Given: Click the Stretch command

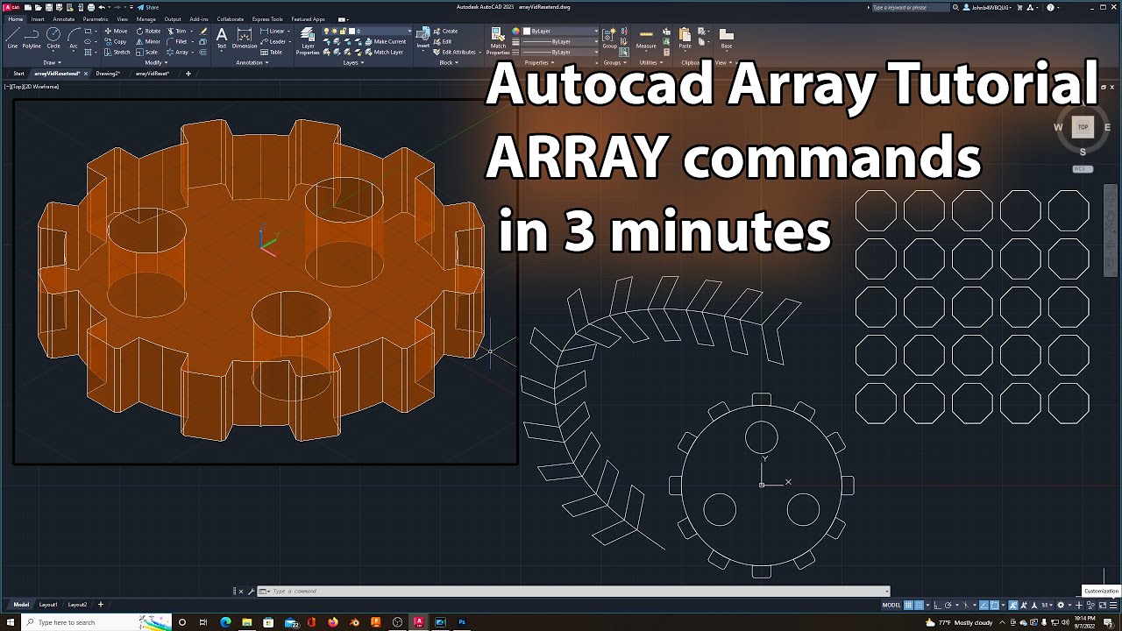Looking at the screenshot, I should 117,52.
